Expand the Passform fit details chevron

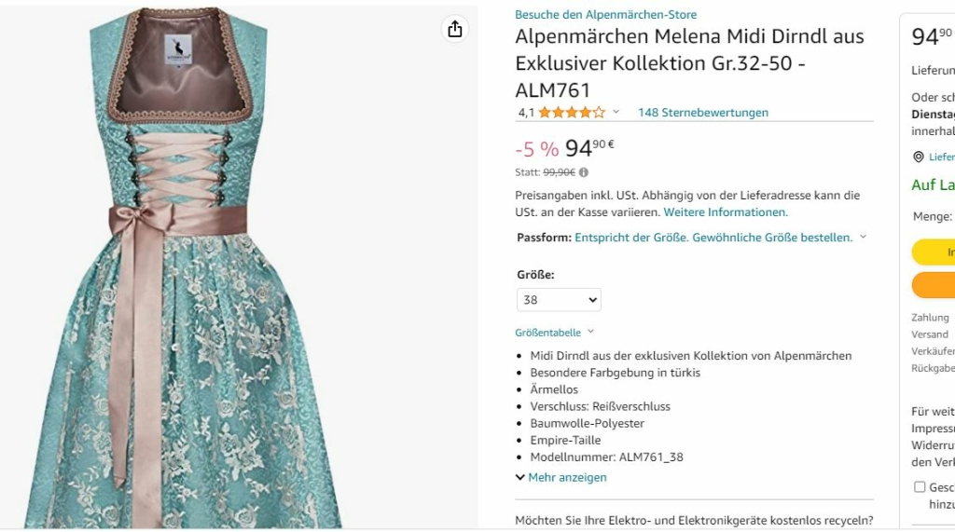[863, 238]
